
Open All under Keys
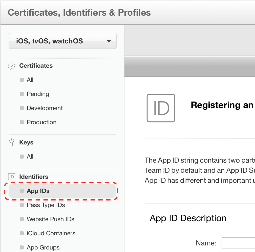click(x=30, y=157)
